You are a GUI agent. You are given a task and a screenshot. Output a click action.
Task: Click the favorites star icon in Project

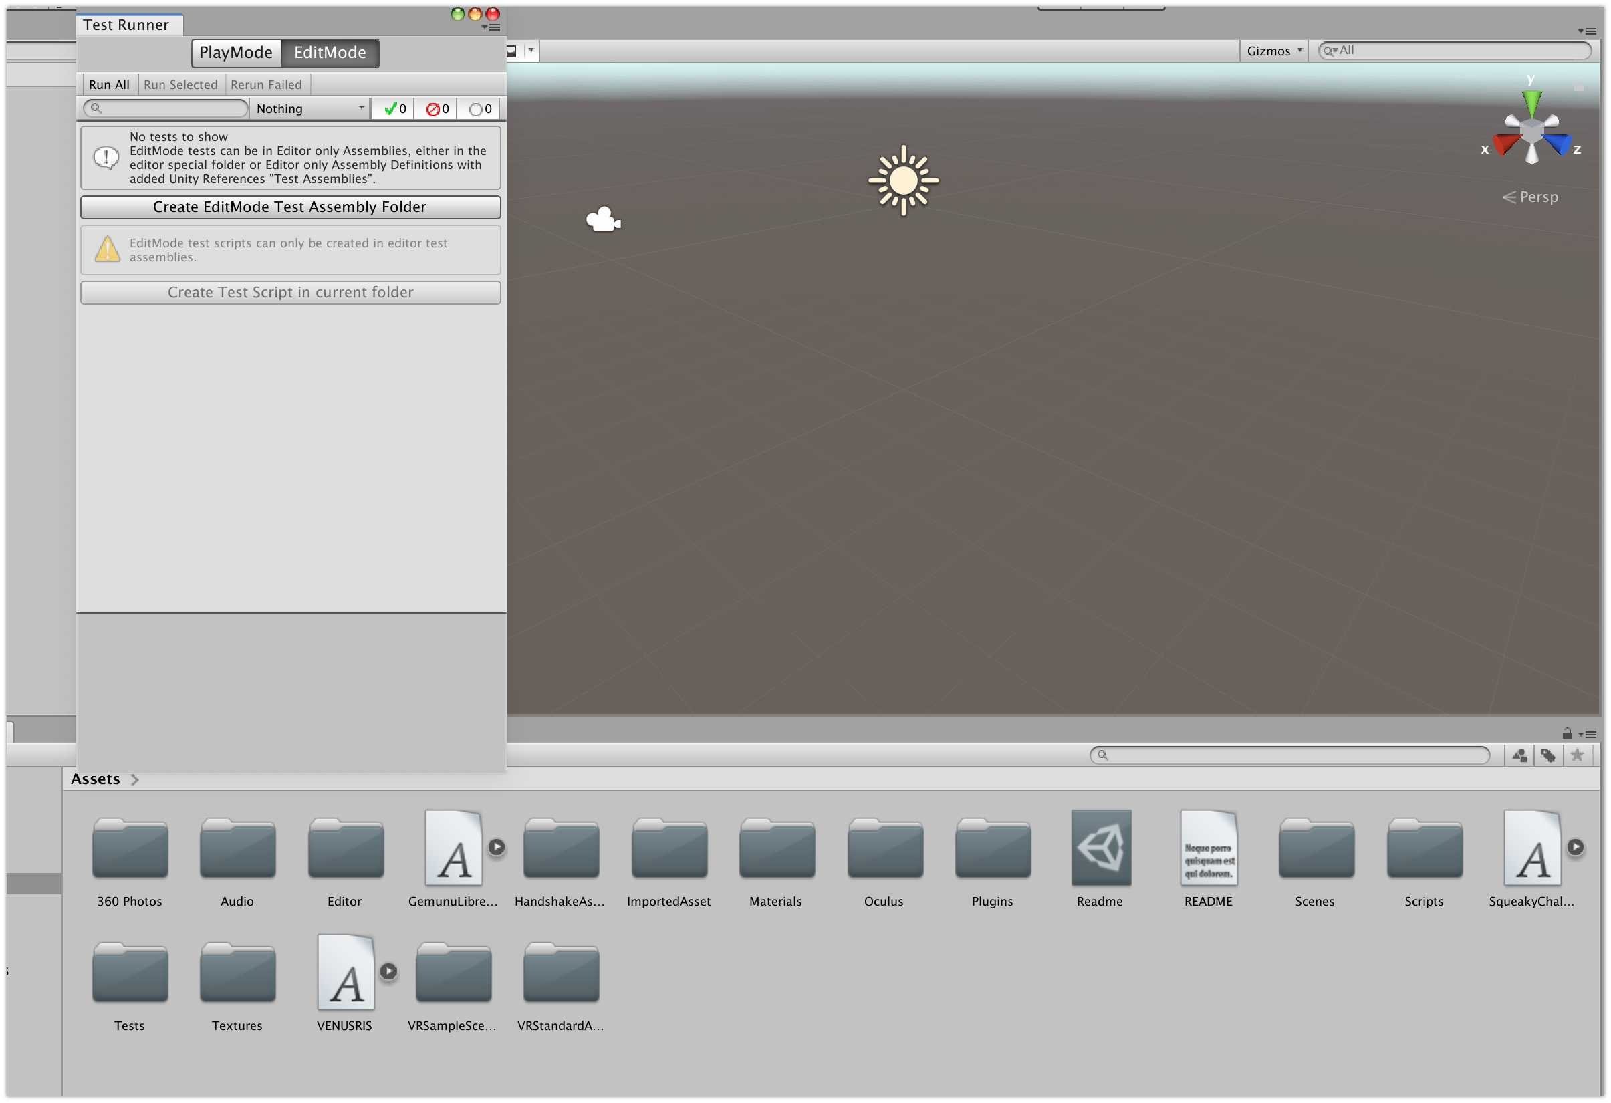coord(1577,755)
